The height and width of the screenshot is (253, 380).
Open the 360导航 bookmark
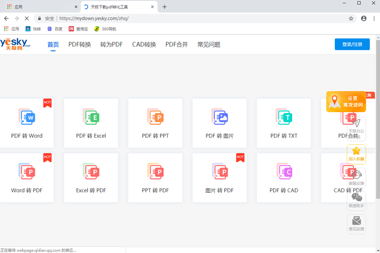click(105, 29)
